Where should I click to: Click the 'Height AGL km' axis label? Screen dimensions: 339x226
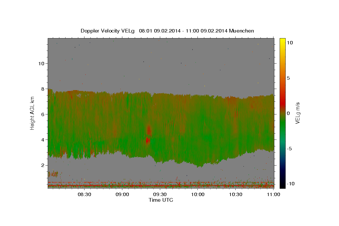pyautogui.click(x=32, y=113)
